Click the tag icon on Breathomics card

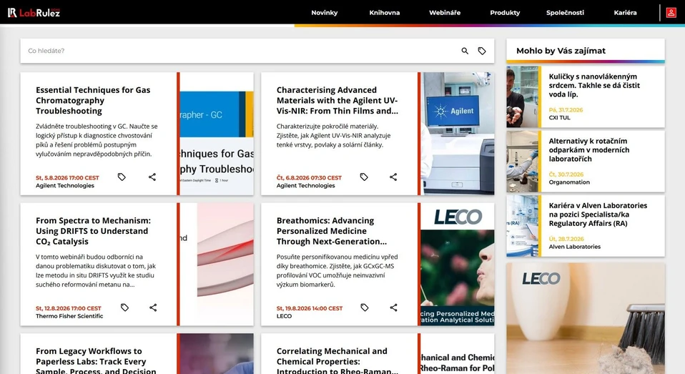365,307
